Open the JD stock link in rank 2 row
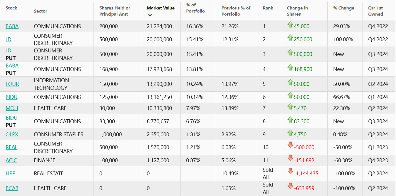396x196 pixels. point(8,39)
